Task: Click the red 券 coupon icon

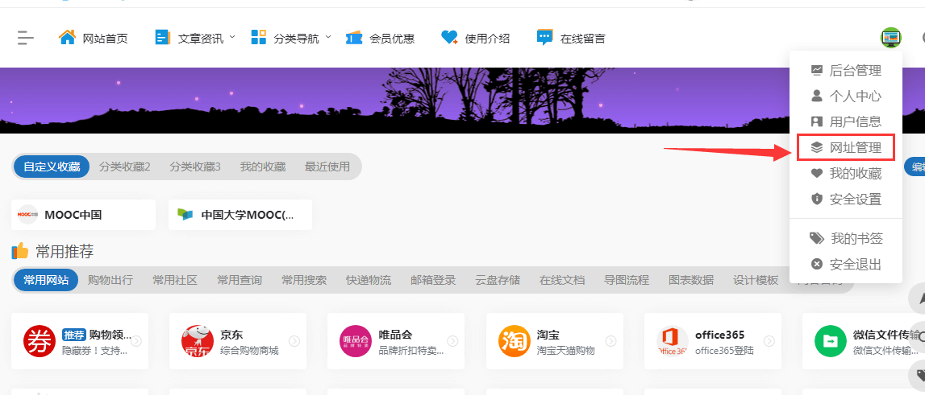Action: tap(39, 341)
